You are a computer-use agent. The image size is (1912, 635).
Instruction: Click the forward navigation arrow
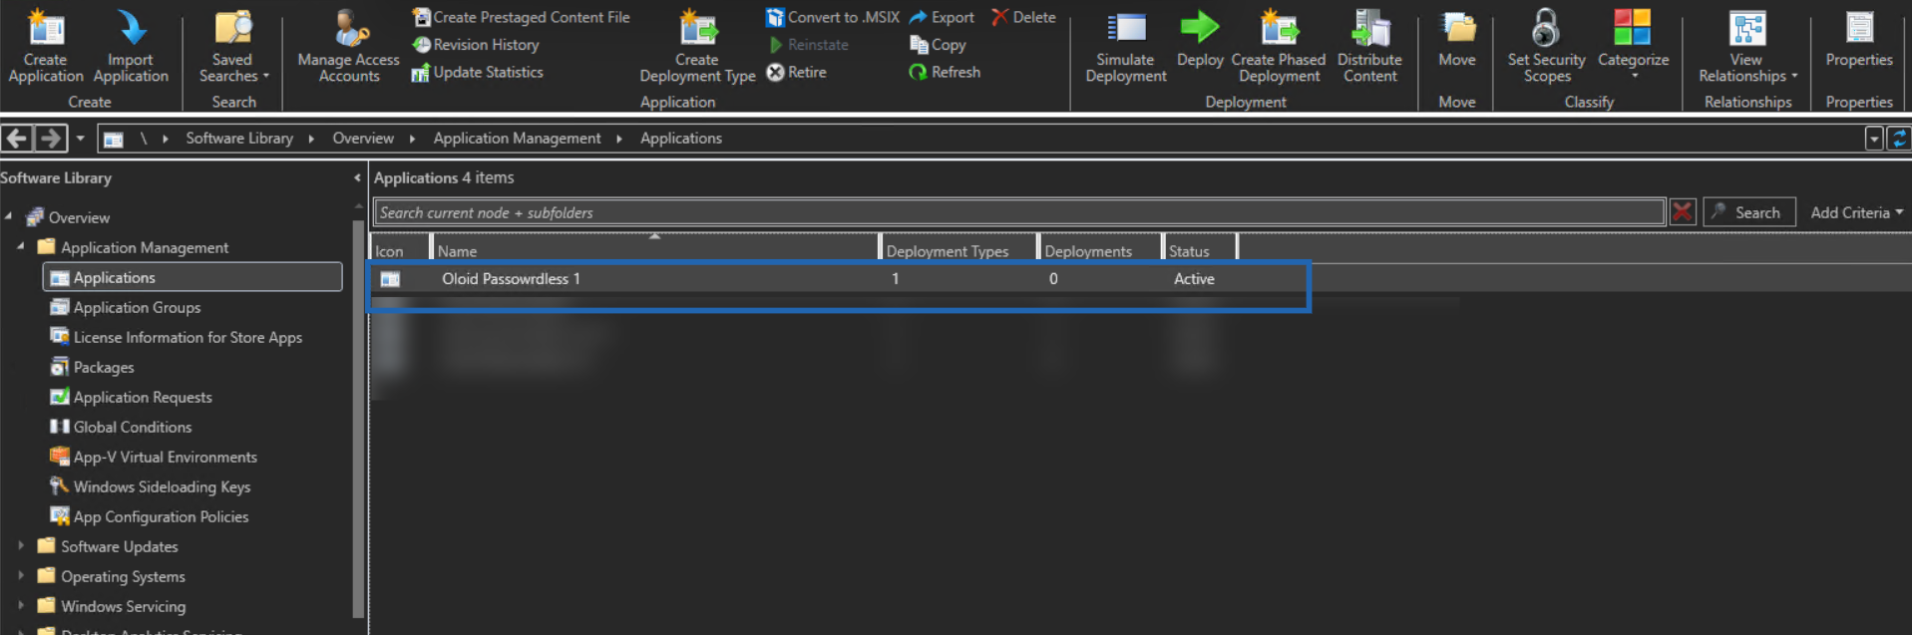pyautogui.click(x=51, y=139)
